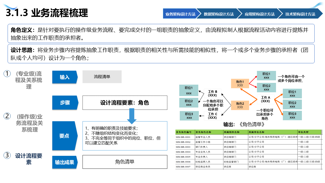Viewport: 325px width, 183px height.
Task: Click the 角色清单 output box
Action: click(125, 162)
